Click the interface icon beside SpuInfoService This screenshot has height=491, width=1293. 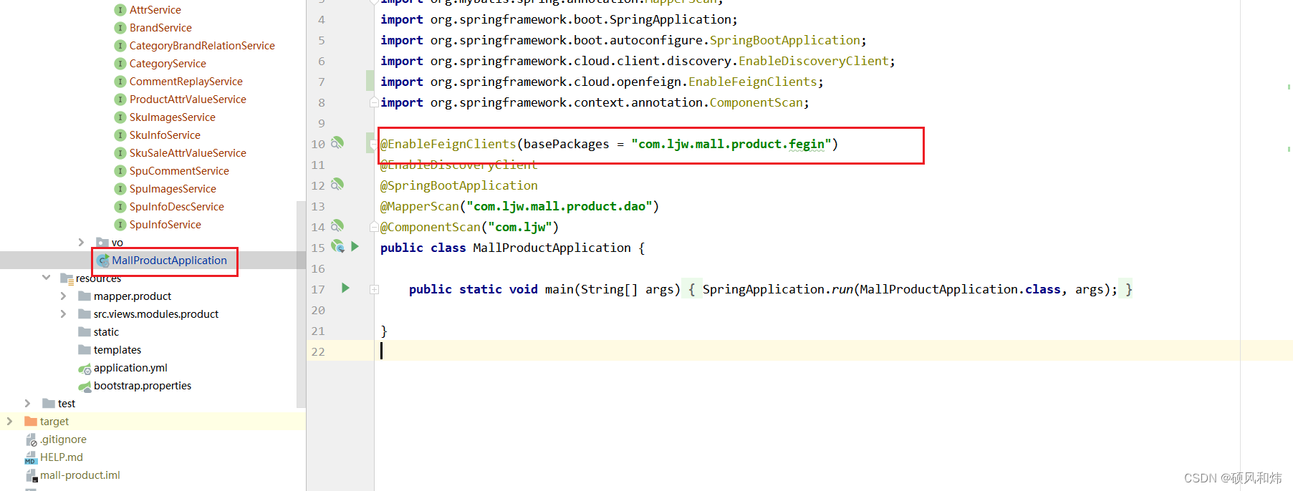point(120,225)
